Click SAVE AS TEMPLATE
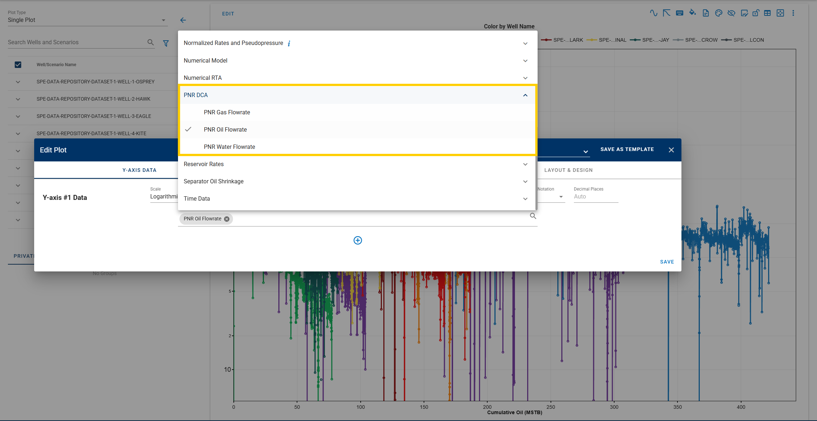This screenshot has width=817, height=421. [627, 149]
